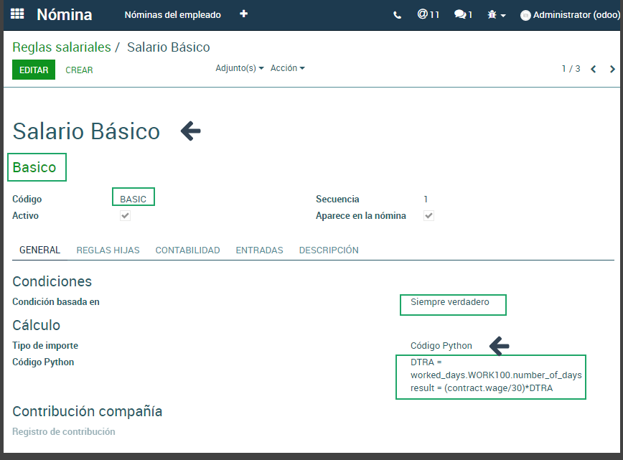Switch to the Contabilidad tab

pyautogui.click(x=187, y=250)
